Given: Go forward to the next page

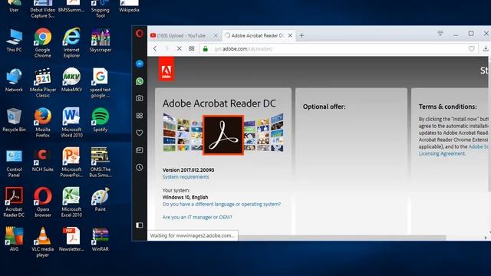Looking at the screenshot, I should (167, 48).
